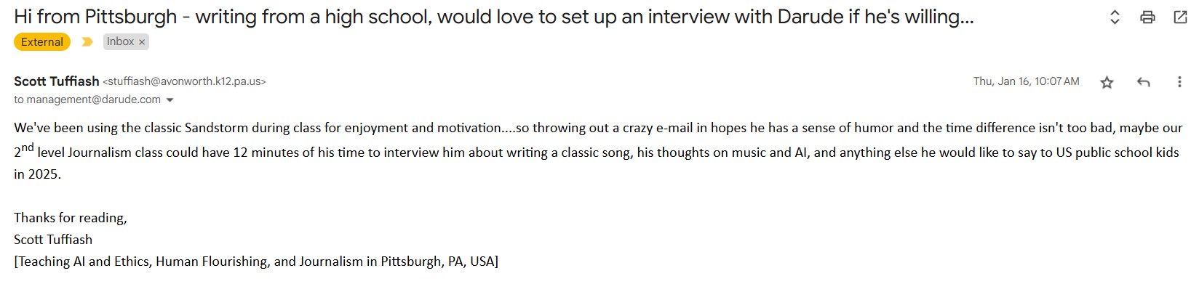Click the email subject line about Darude
This screenshot has height=292, width=1199.
point(493,17)
